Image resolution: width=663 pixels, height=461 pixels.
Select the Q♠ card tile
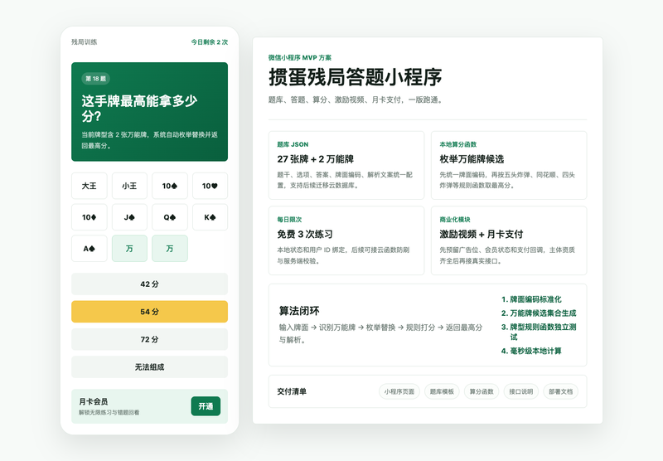170,217
